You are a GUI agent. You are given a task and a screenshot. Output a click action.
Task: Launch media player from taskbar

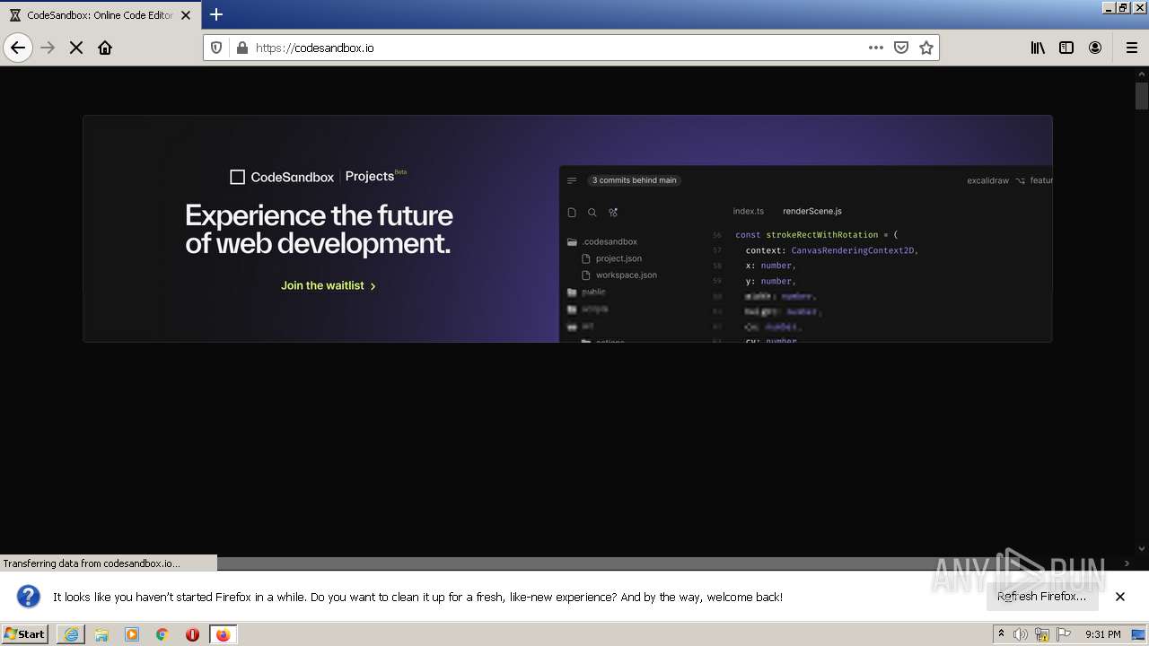point(132,634)
